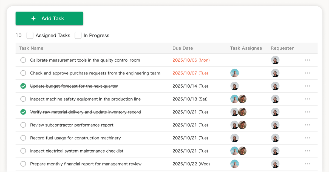Open the ellipsis menu on the purchase requests row
This screenshot has height=172, width=329.
307,73
